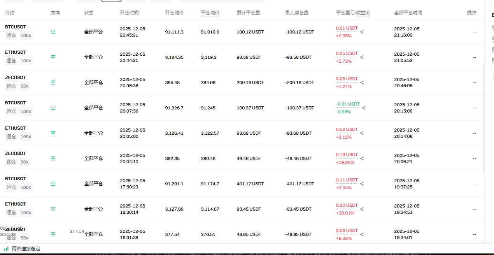
Task: Click the 50x leverage badge under ZECUSDT
Action: [24, 86]
